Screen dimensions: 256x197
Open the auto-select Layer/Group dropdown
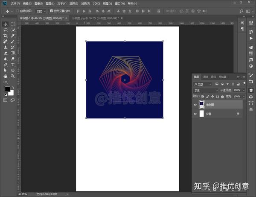coord(41,11)
